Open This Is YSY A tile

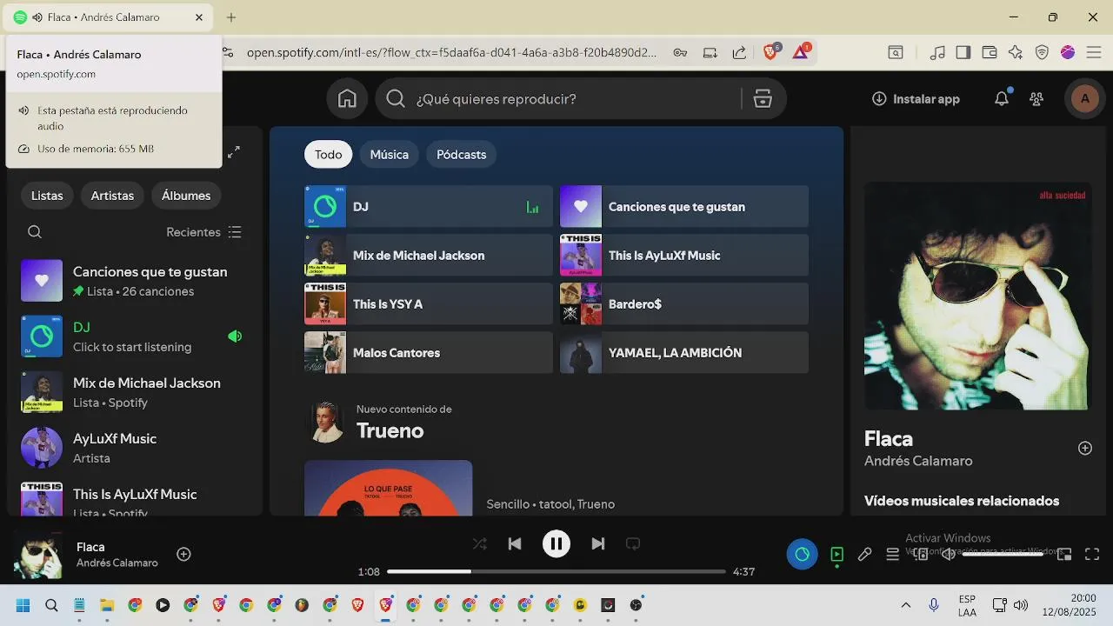(429, 304)
